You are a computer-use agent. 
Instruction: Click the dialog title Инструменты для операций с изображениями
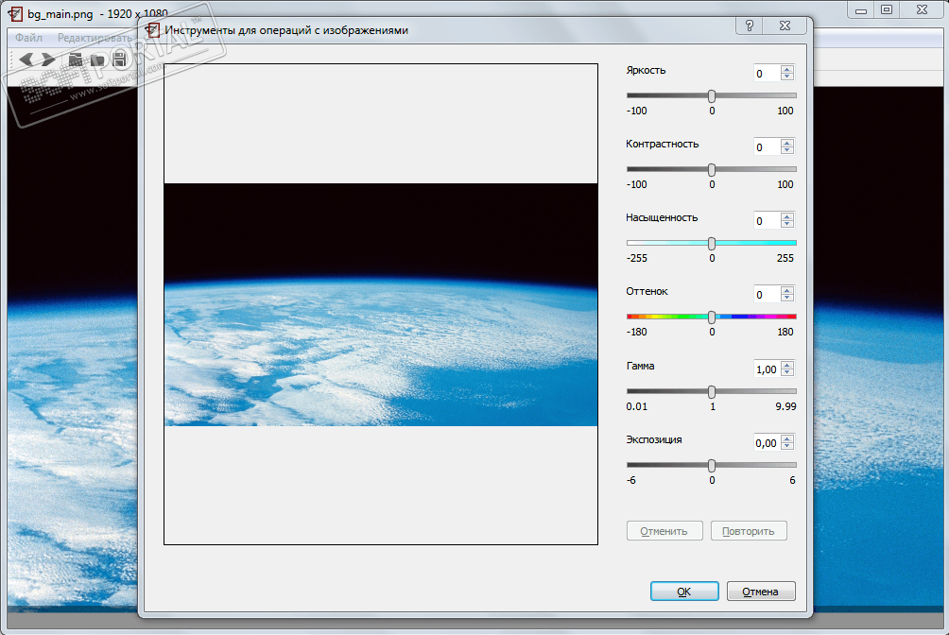[286, 30]
